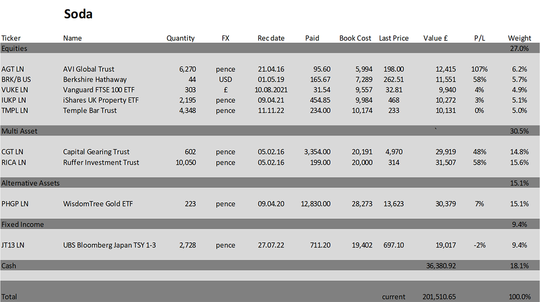The height and width of the screenshot is (302, 540).
Task: Select the P/L column header
Action: click(479, 38)
